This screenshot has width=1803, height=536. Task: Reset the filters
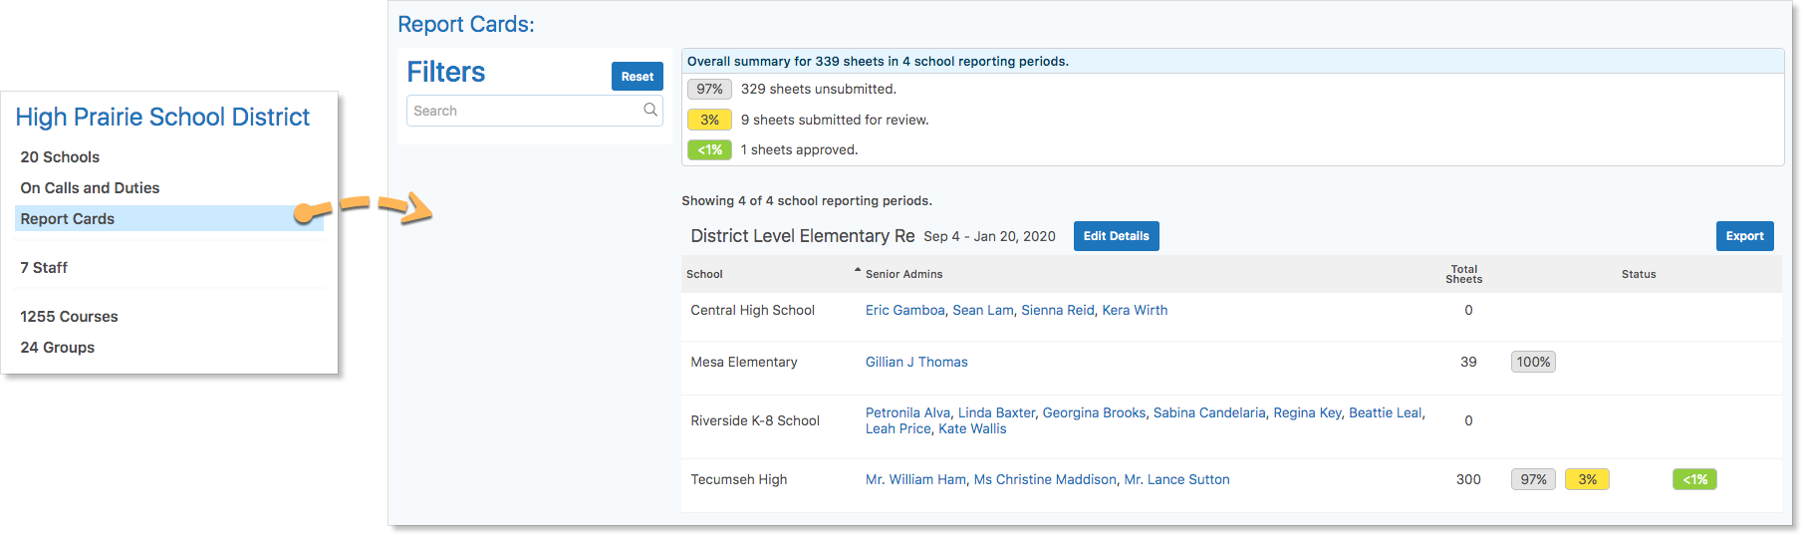point(638,76)
